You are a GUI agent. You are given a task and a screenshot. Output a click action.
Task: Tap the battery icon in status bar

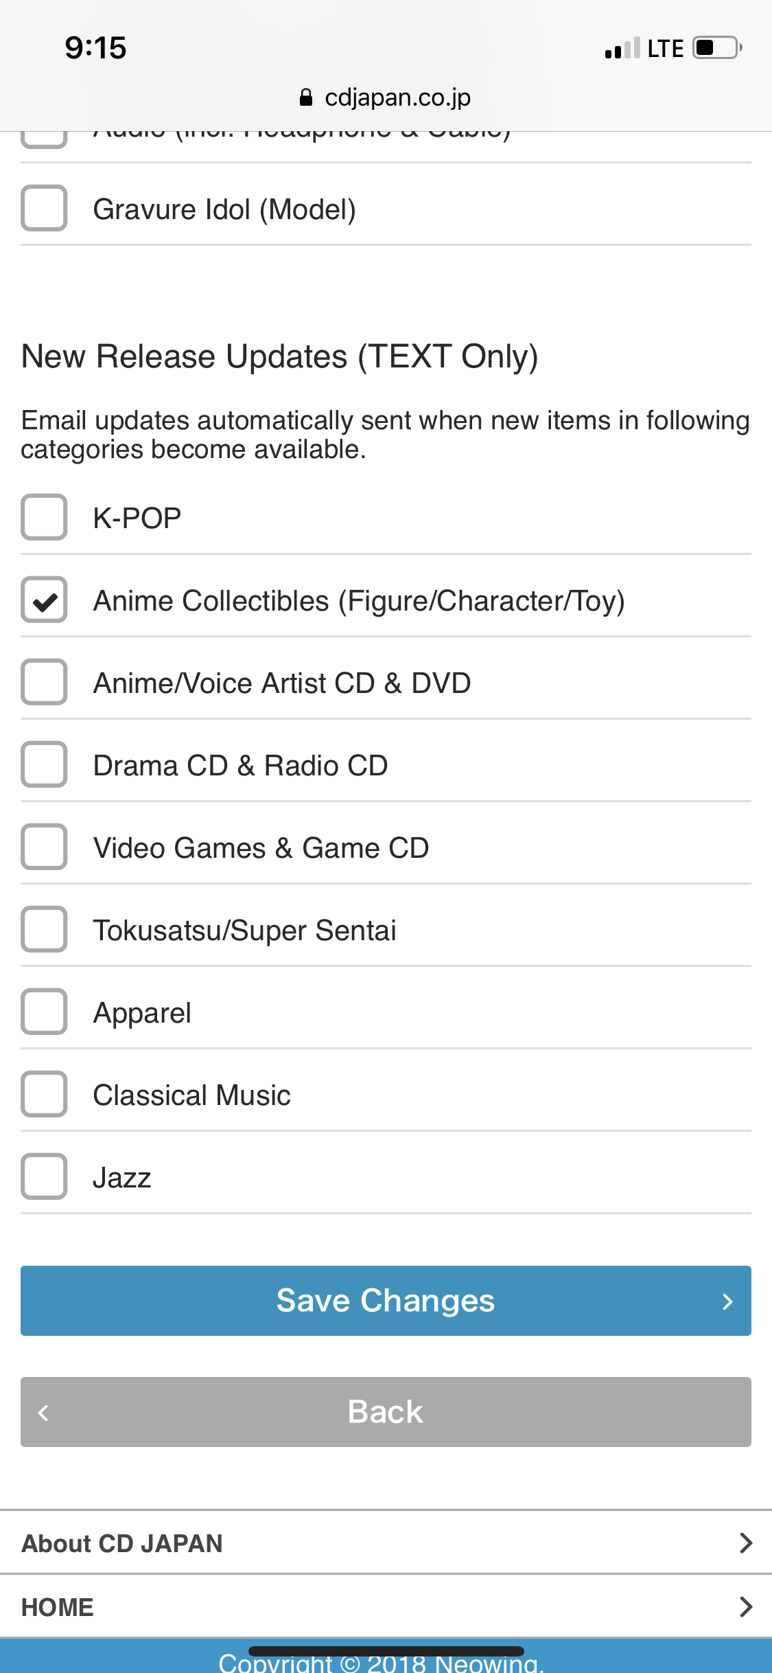717,48
